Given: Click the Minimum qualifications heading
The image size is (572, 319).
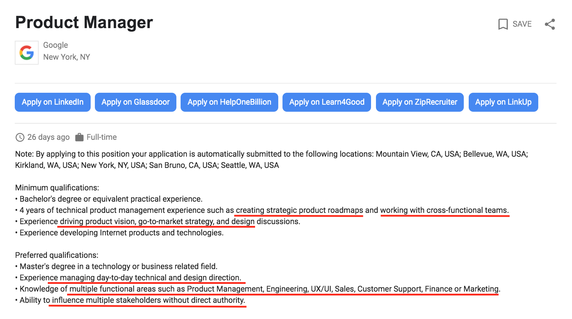Looking at the screenshot, I should (x=57, y=188).
